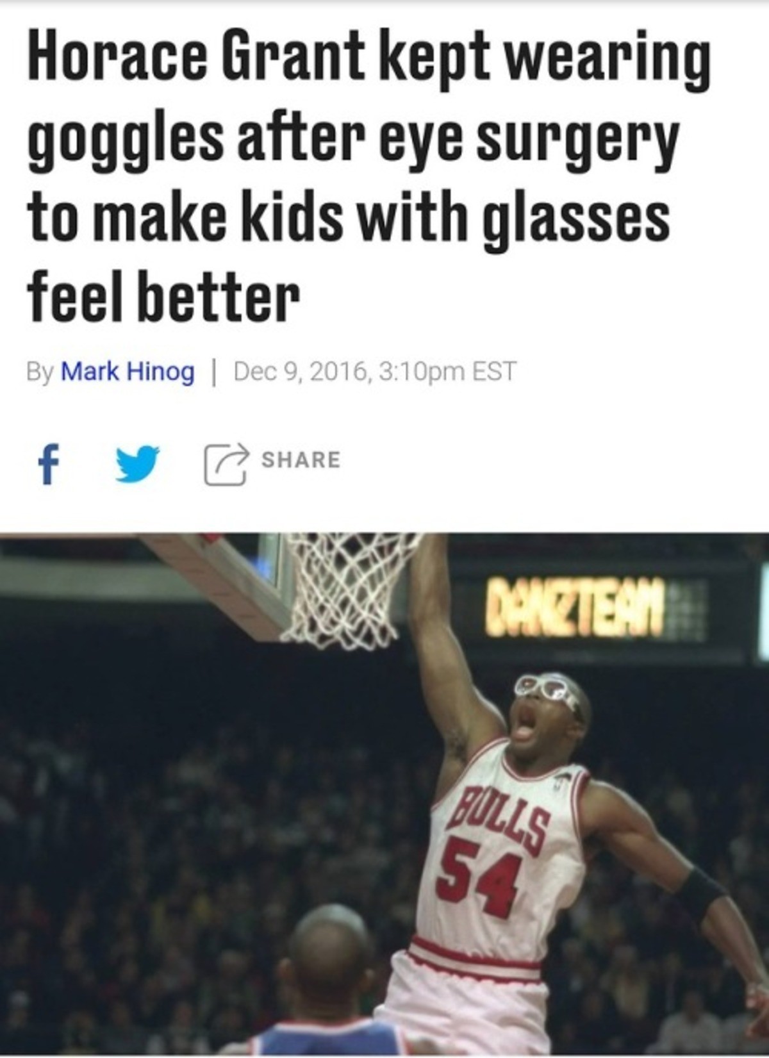Open author Mark Hinog's profile link

tap(128, 371)
